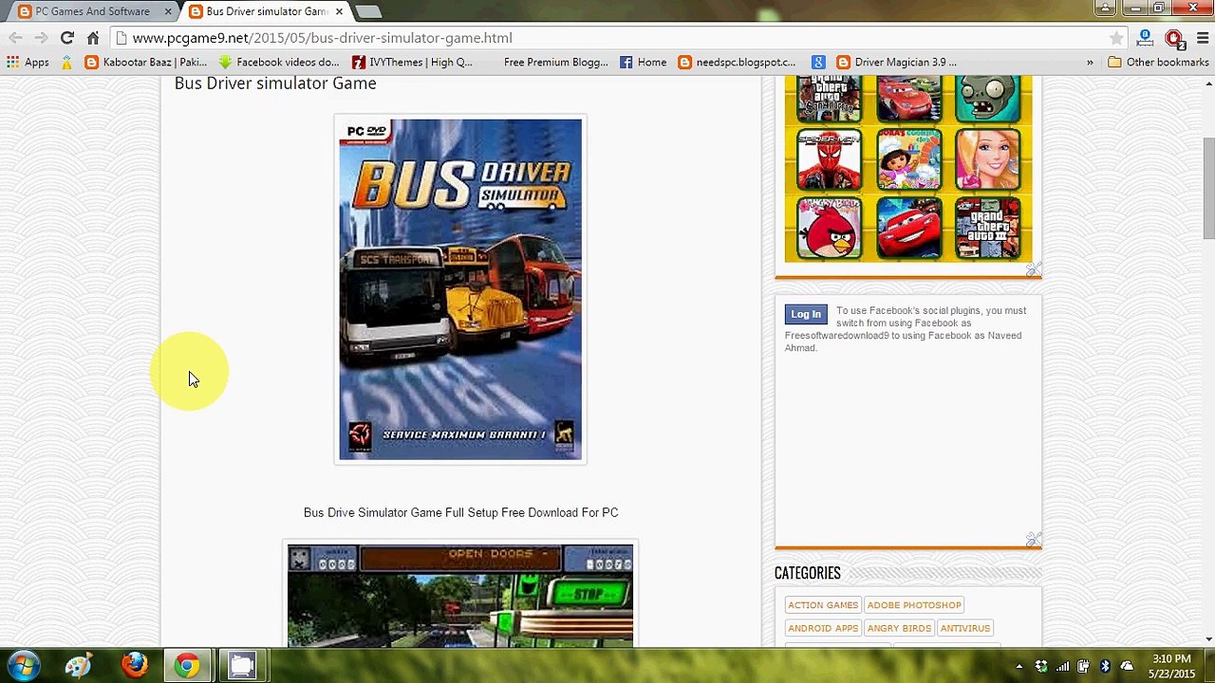1215x683 pixels.
Task: Click the yellow bookmark icon beside Apps
Action: [x=66, y=63]
